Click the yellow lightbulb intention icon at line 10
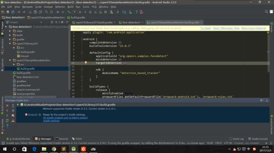This screenshot has height=153, width=274. point(86,62)
